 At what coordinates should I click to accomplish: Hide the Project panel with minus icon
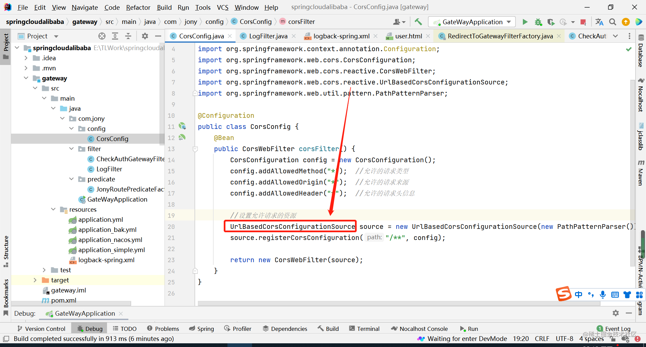158,36
